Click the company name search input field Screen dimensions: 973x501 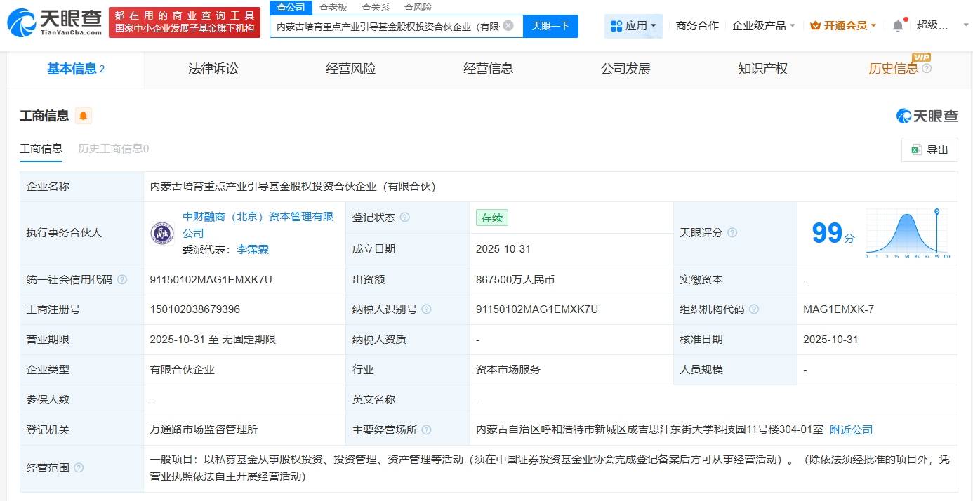coord(386,26)
